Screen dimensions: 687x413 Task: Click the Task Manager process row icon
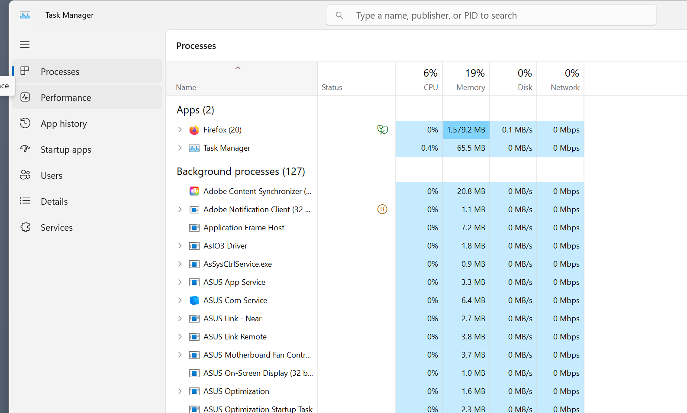pyautogui.click(x=194, y=148)
